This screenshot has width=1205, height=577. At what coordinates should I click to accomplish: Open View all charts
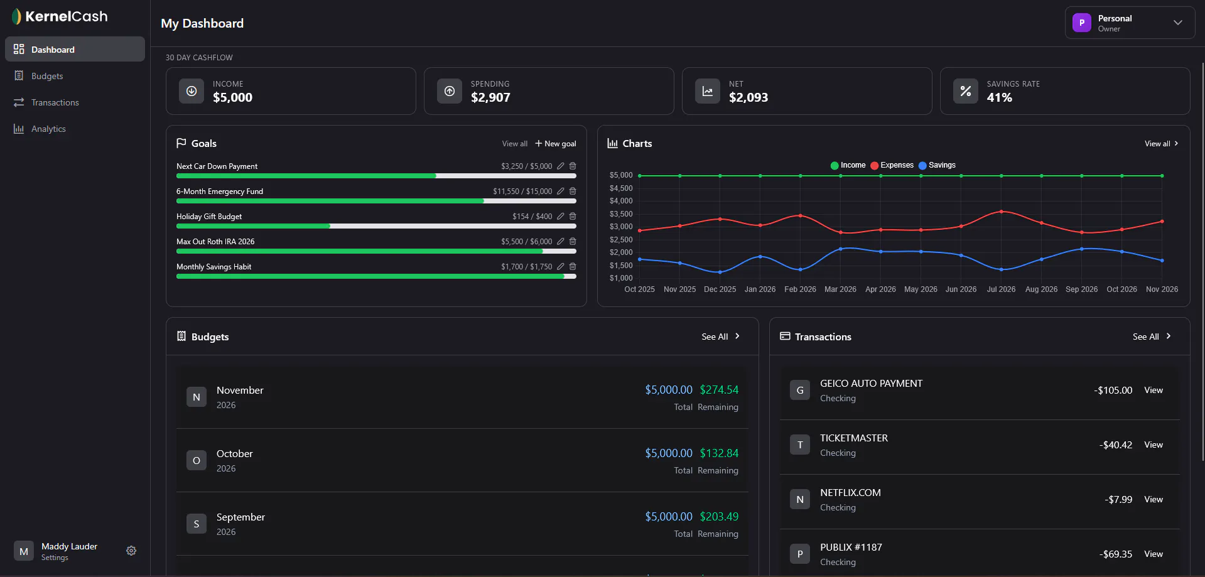pos(1161,144)
